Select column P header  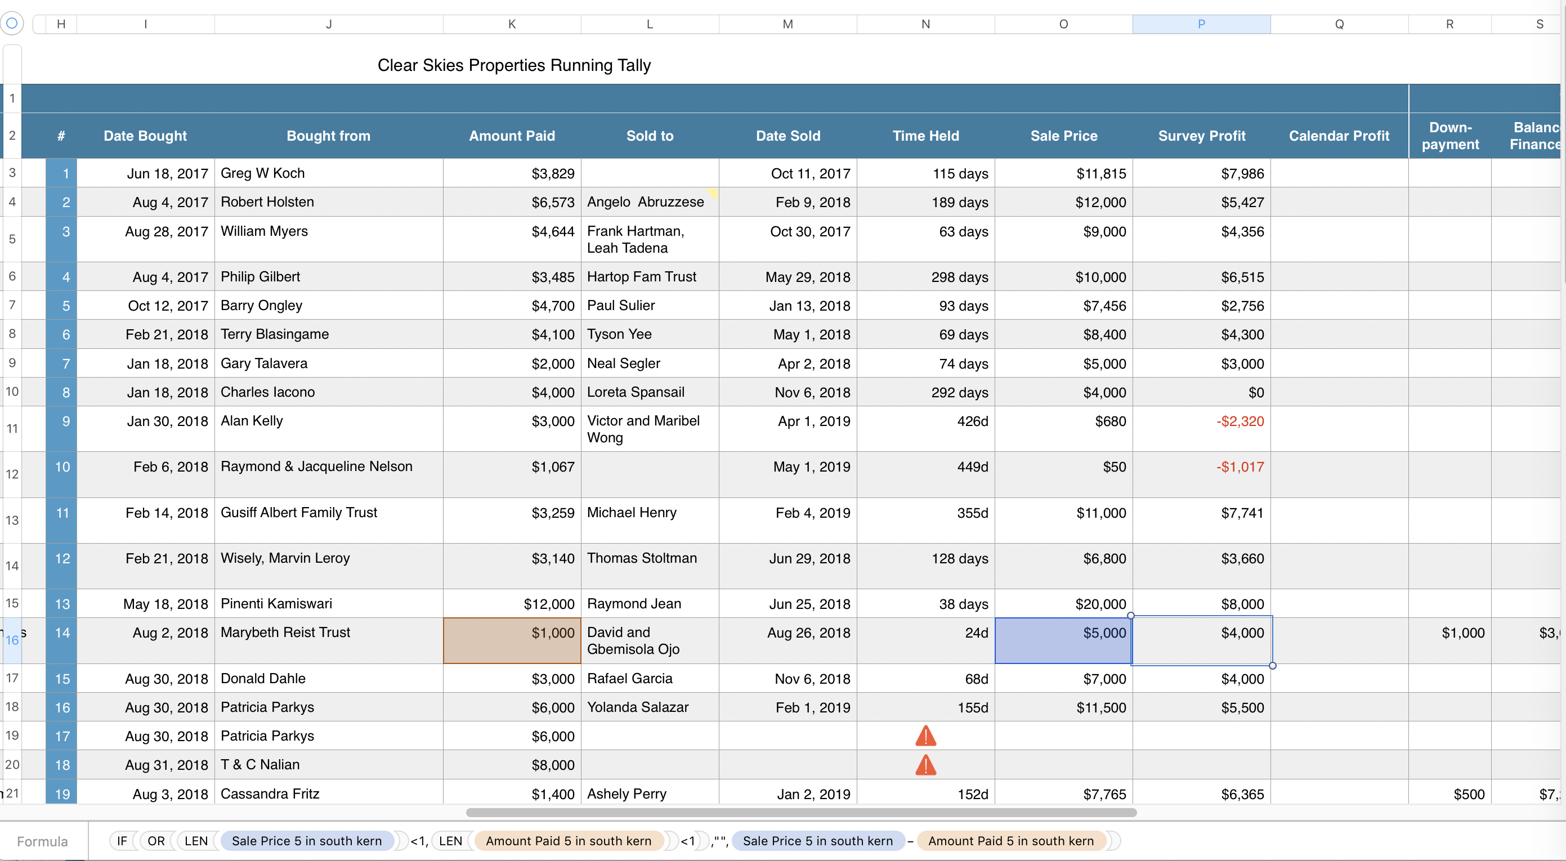[x=1201, y=24]
